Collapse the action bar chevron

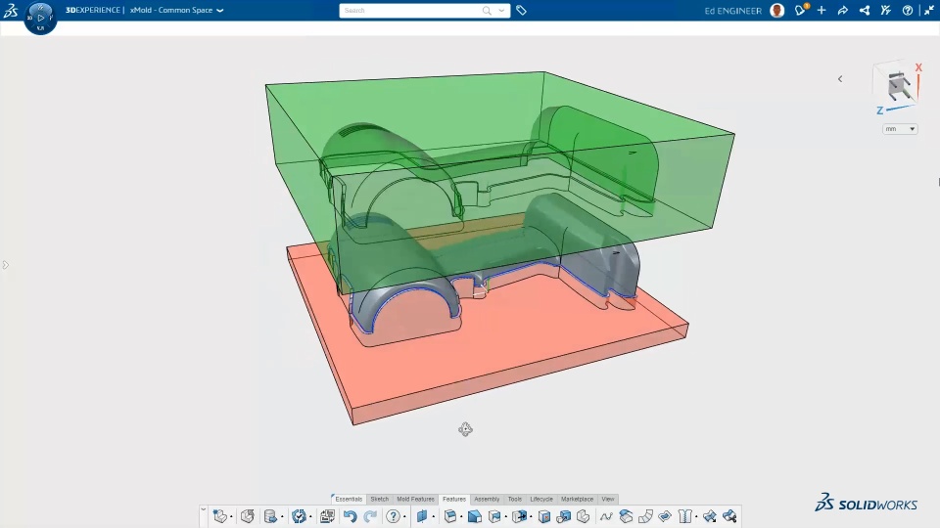pos(204,510)
